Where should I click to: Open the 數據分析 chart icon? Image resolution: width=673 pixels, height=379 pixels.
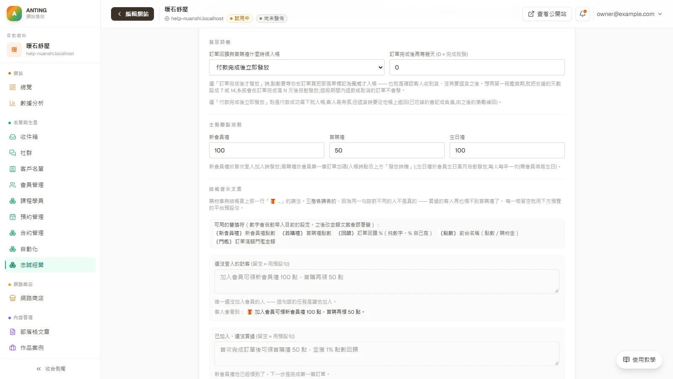pos(13,103)
